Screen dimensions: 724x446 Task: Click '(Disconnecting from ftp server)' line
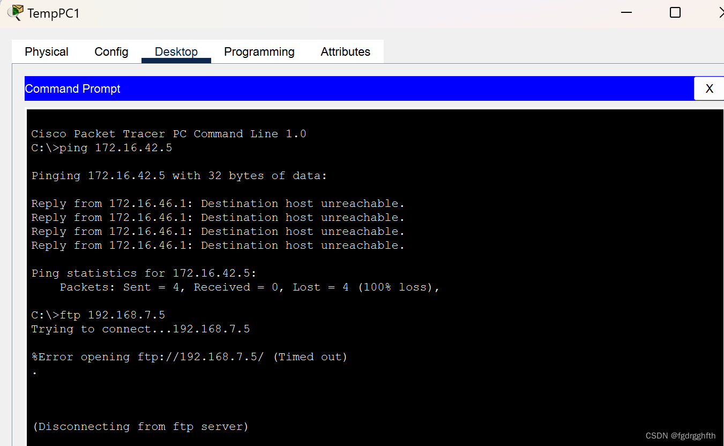tap(141, 427)
